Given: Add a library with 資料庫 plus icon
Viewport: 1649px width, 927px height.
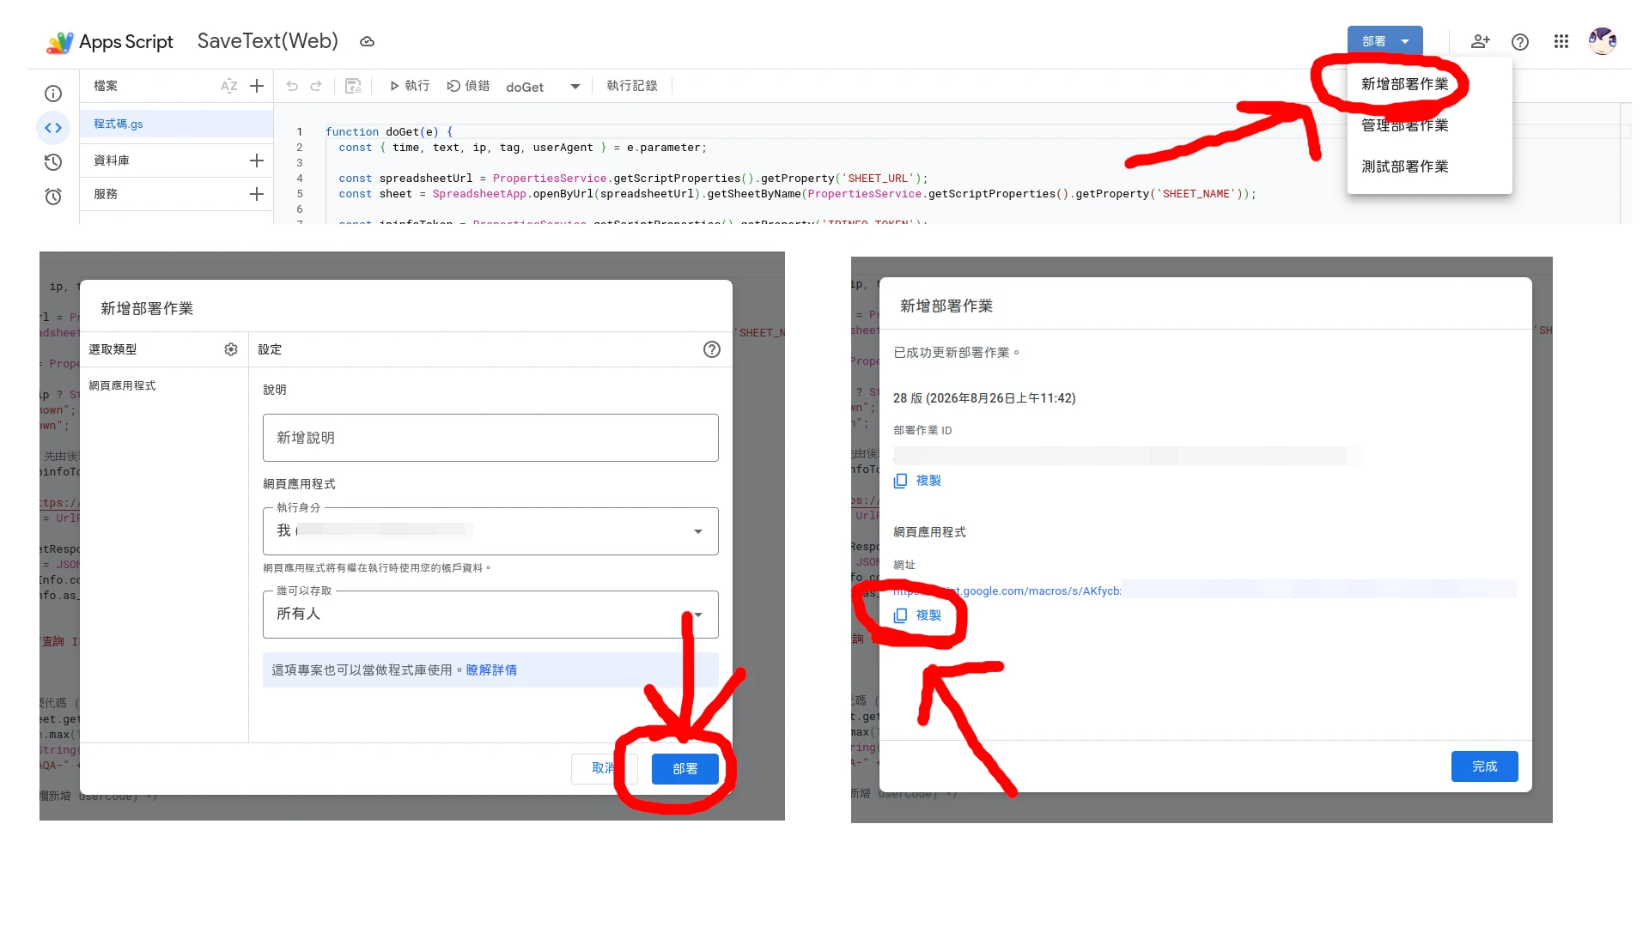Looking at the screenshot, I should point(256,161).
